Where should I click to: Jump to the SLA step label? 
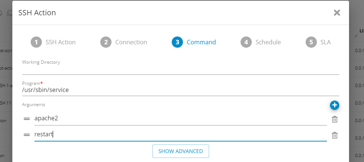(x=325, y=42)
